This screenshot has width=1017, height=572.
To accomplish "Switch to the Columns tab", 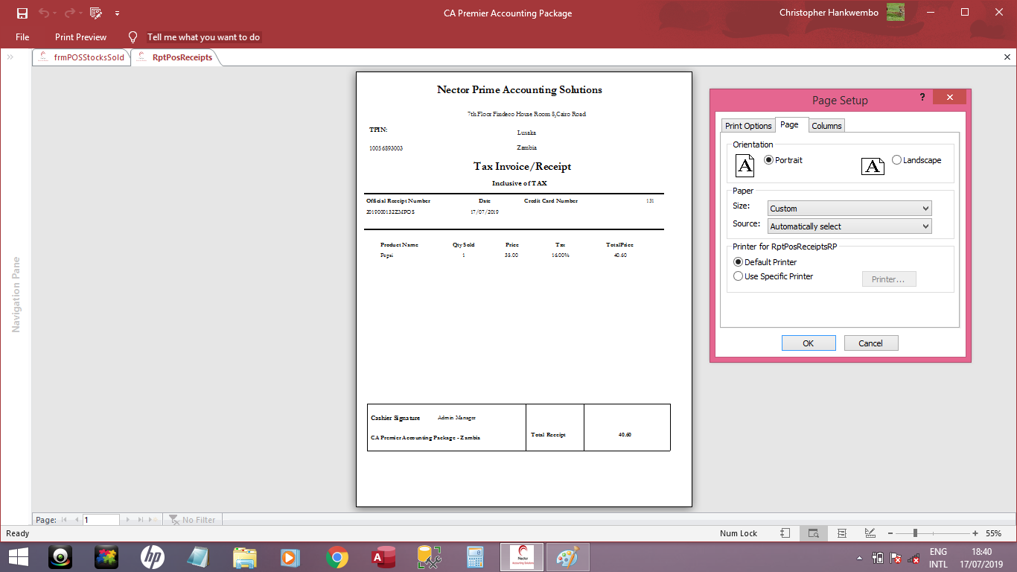I will coord(826,126).
